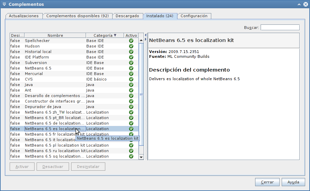Screen dimensions: 310x191
Task: Collapse the Complementos window with title arrow
Action: (4, 4)
